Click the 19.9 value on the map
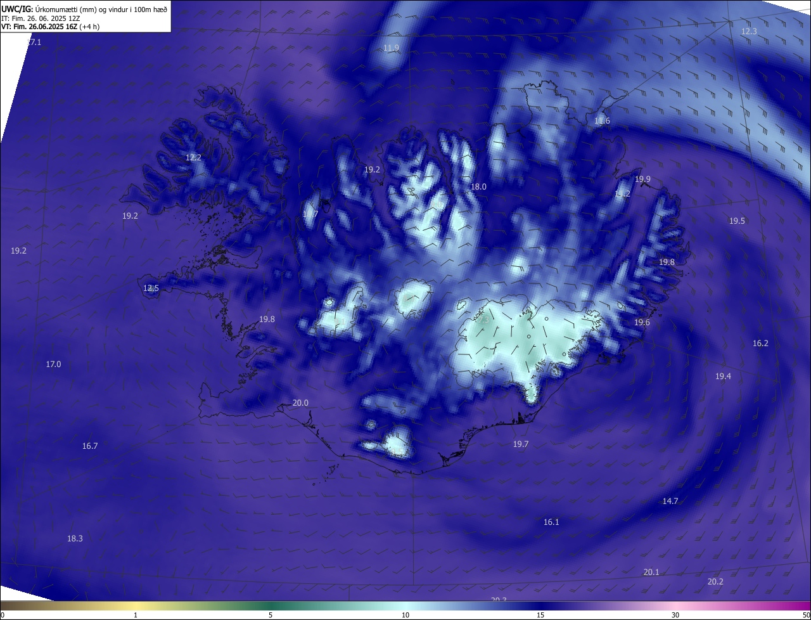 point(642,179)
